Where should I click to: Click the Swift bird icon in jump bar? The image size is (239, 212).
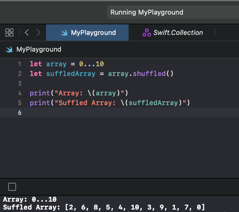coord(9,50)
